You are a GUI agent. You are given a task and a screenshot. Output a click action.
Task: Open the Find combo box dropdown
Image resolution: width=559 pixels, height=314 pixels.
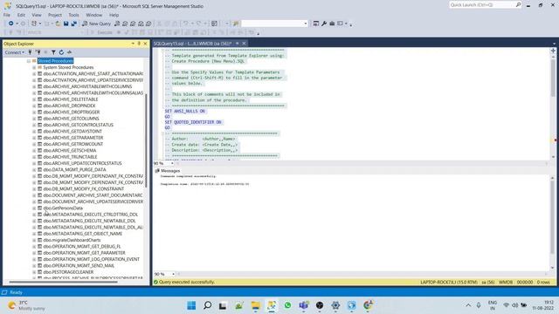pos(306,24)
